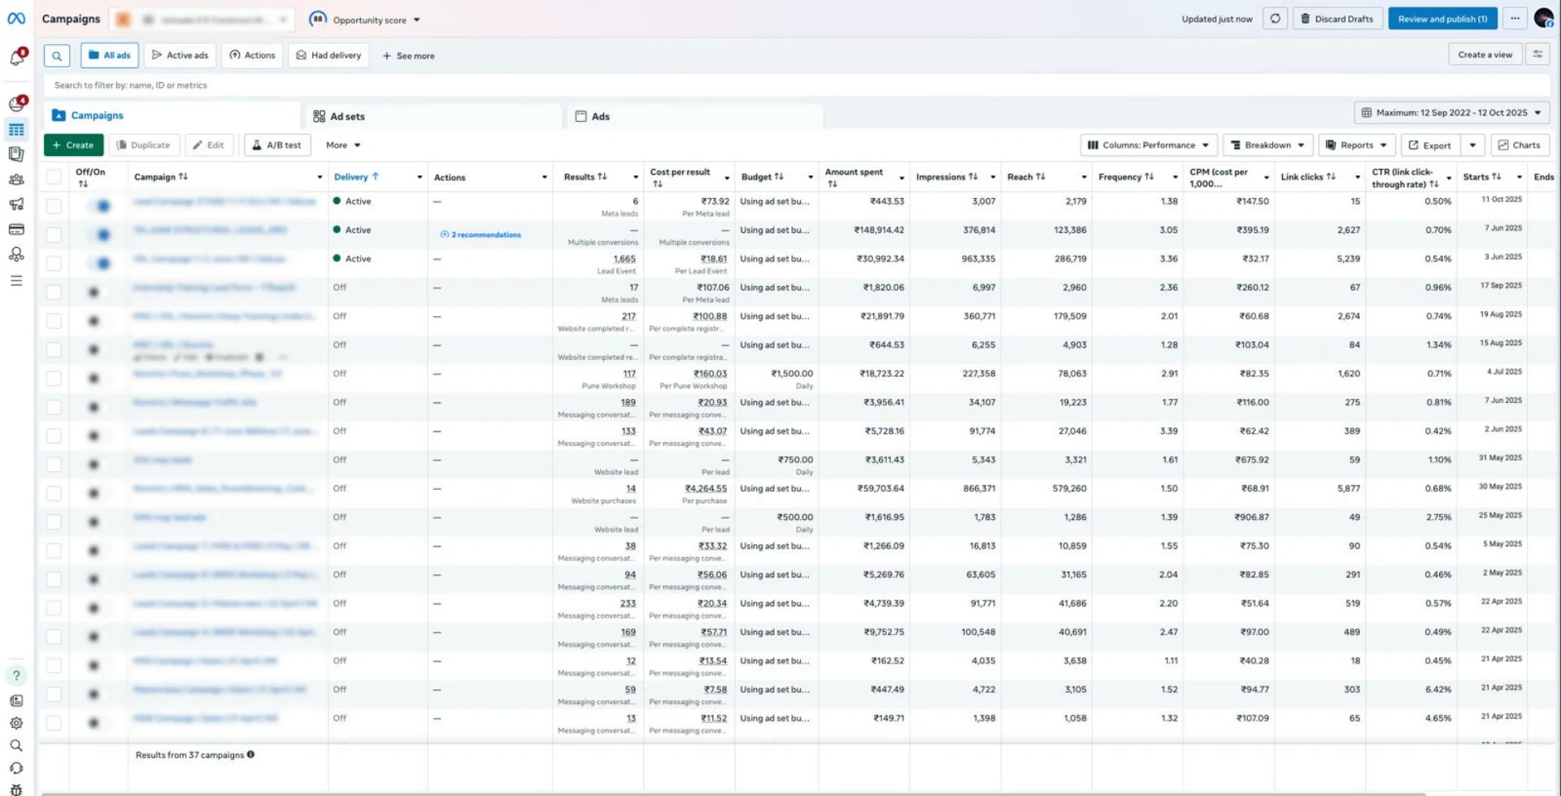The width and height of the screenshot is (1561, 796).
Task: Click the customize view sliders icon
Action: pyautogui.click(x=1537, y=54)
